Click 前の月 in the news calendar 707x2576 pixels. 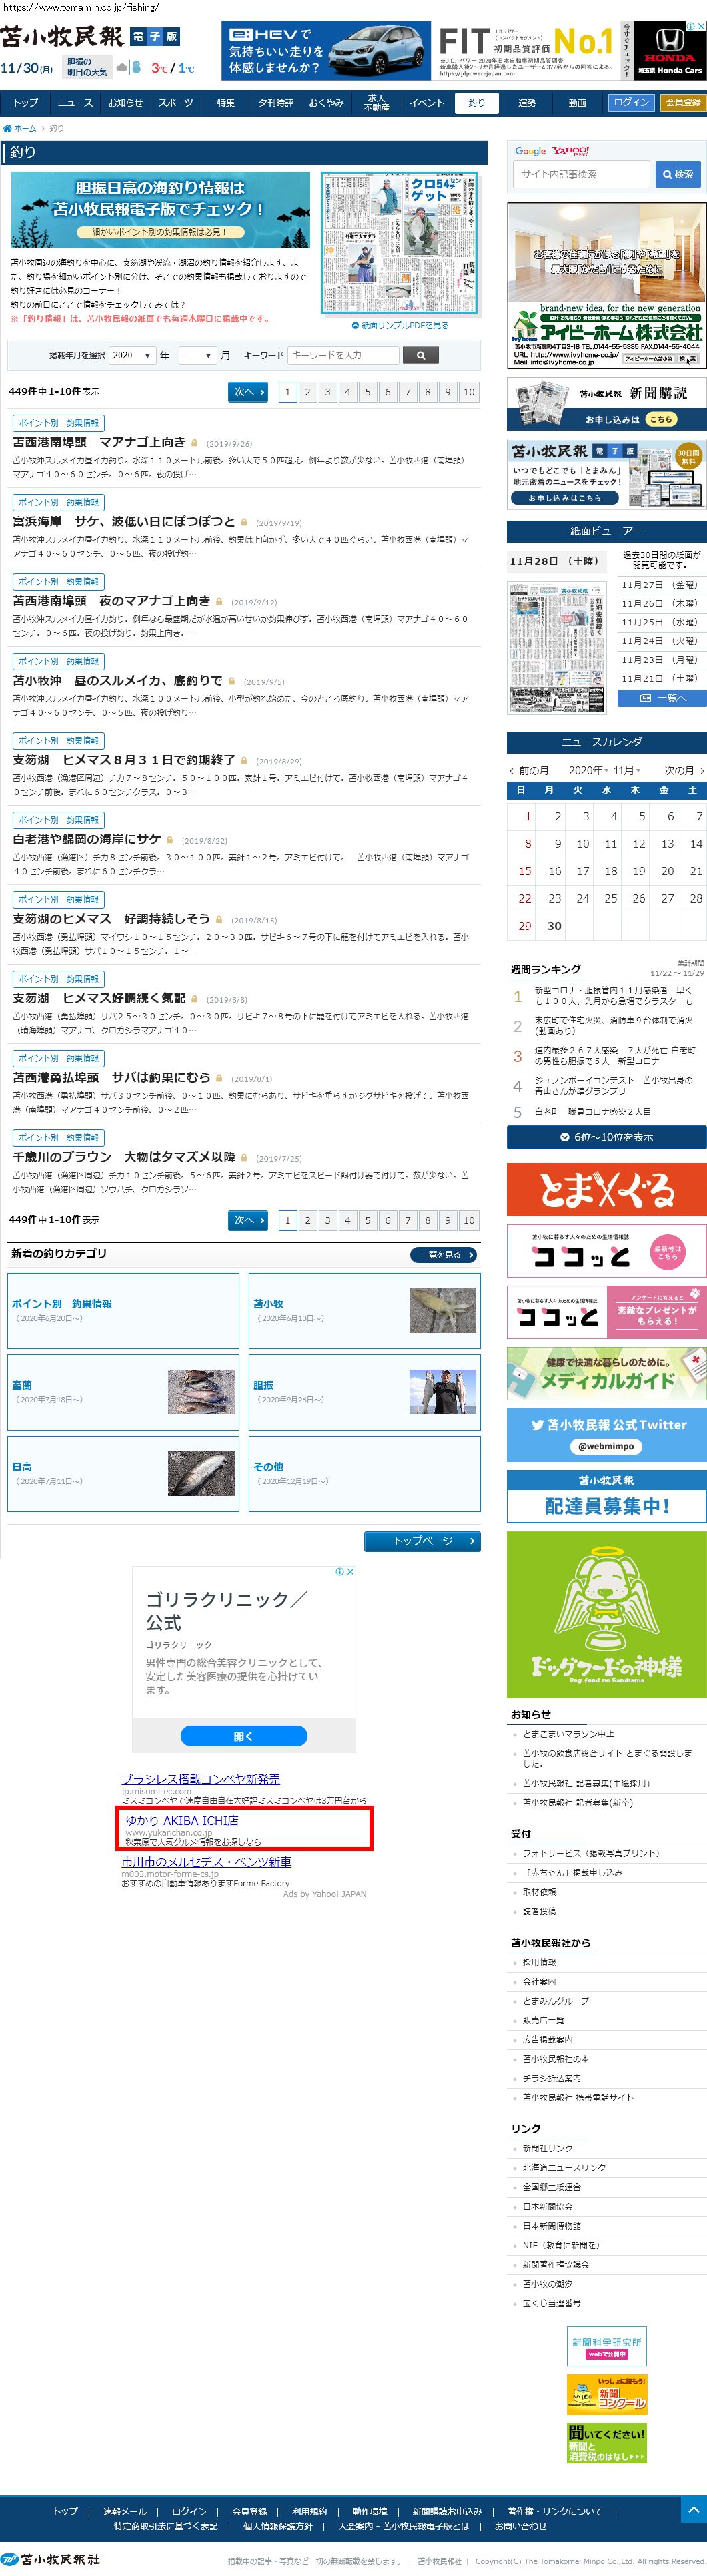(530, 770)
